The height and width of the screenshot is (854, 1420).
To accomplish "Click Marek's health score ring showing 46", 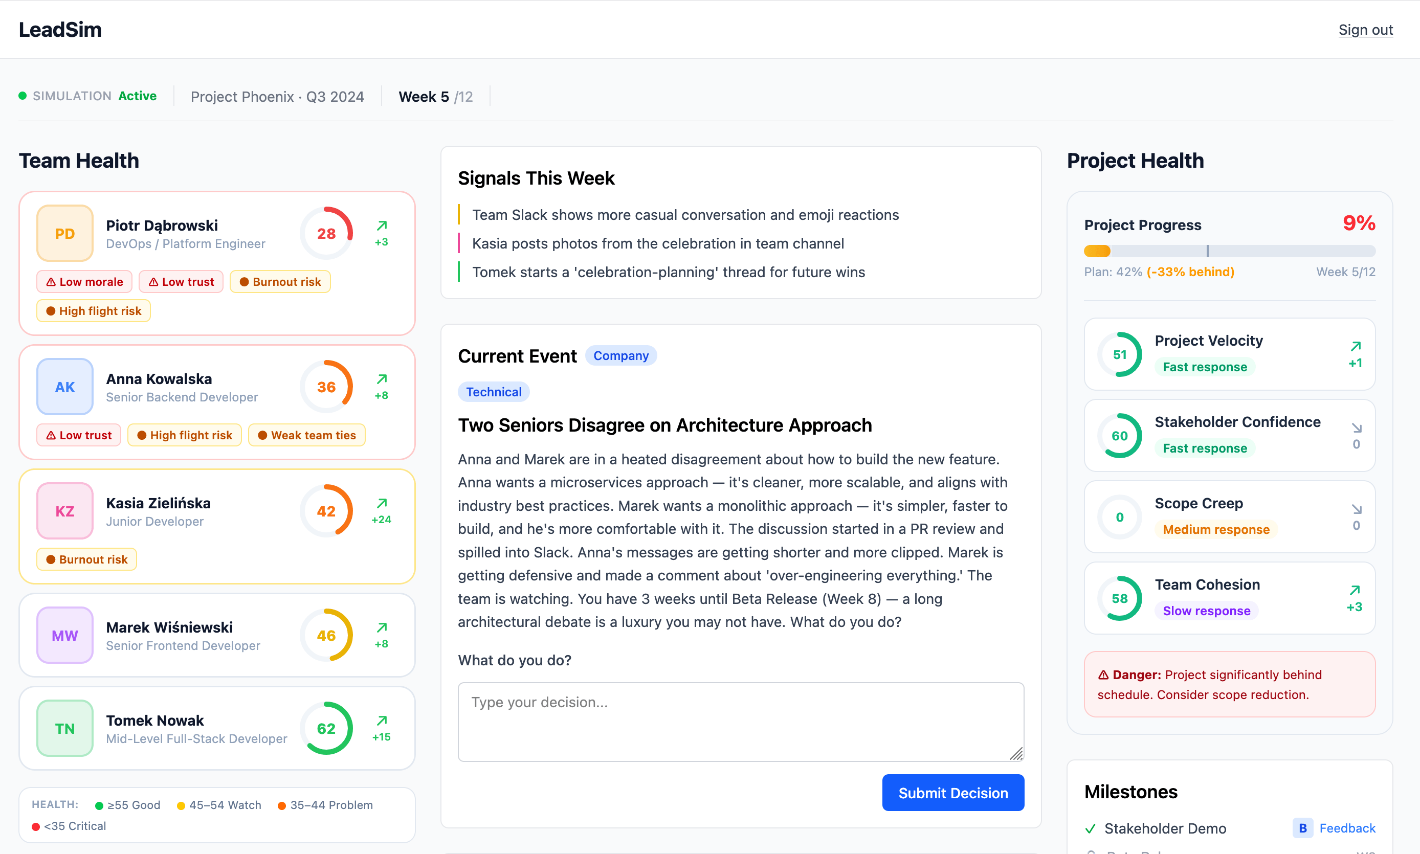I will click(326, 635).
